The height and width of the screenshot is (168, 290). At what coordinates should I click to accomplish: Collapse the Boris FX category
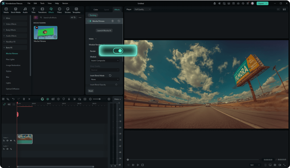click(15, 48)
